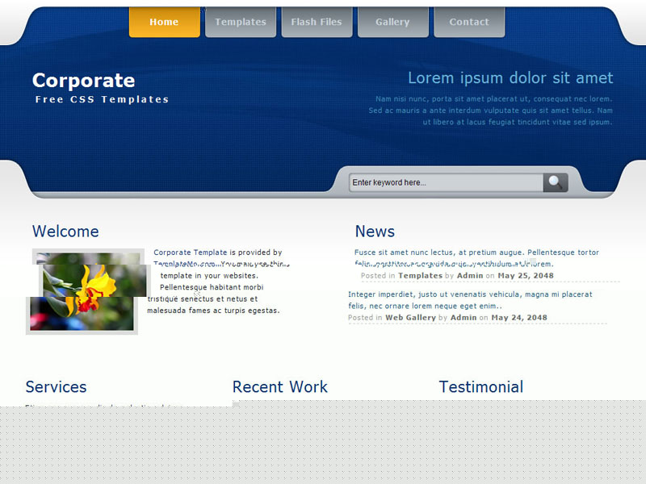Image resolution: width=646 pixels, height=484 pixels.
Task: Click the News section heading
Action: pos(375,232)
